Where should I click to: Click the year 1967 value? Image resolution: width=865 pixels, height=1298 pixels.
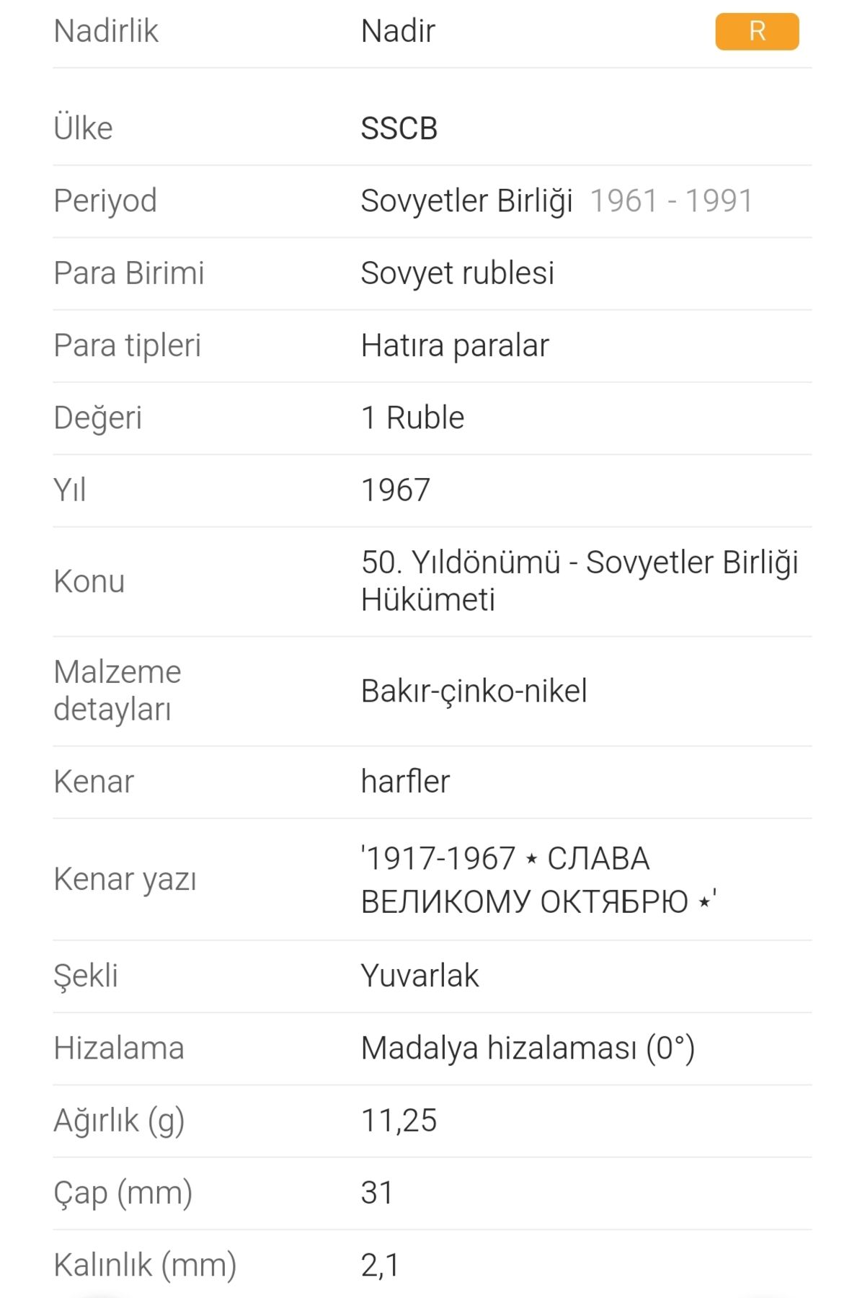tap(396, 490)
